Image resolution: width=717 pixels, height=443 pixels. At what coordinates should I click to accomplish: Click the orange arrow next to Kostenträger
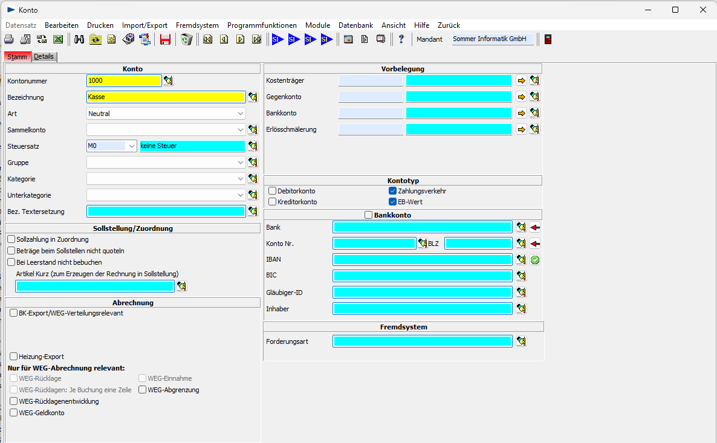point(521,80)
